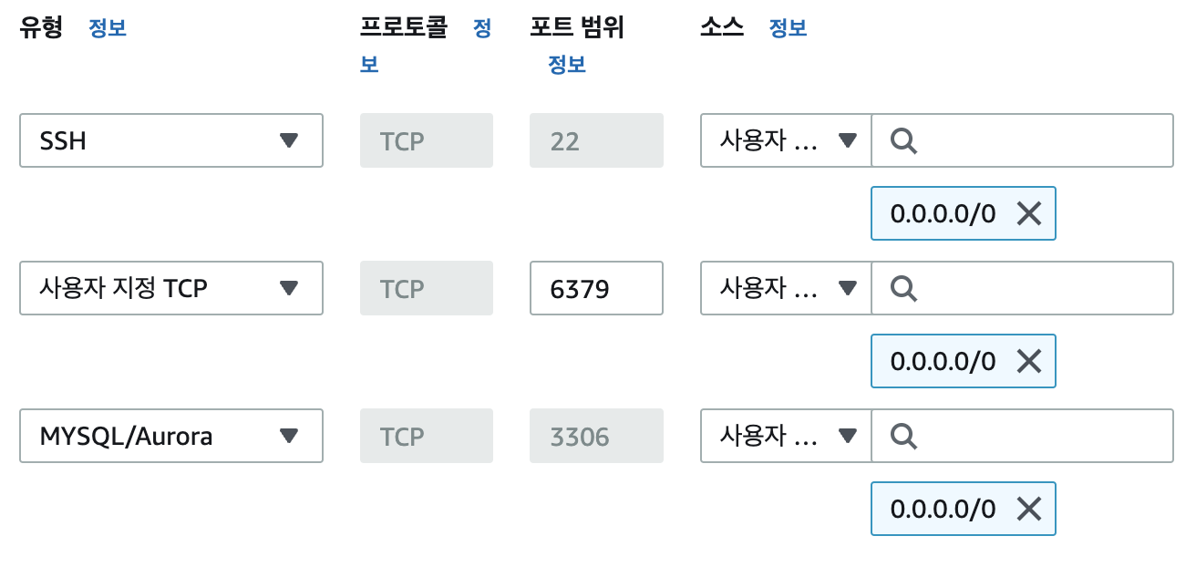The width and height of the screenshot is (1196, 567).
Task: Remove 0.0.0.0/0 from MYSQL/Aurora rule
Action: 1028,509
